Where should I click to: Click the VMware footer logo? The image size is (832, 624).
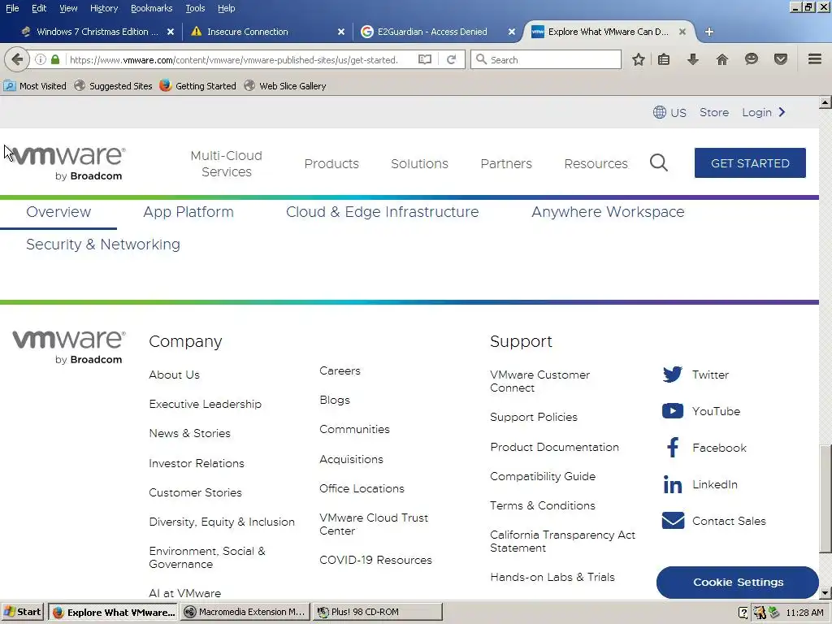pyautogui.click(x=69, y=347)
